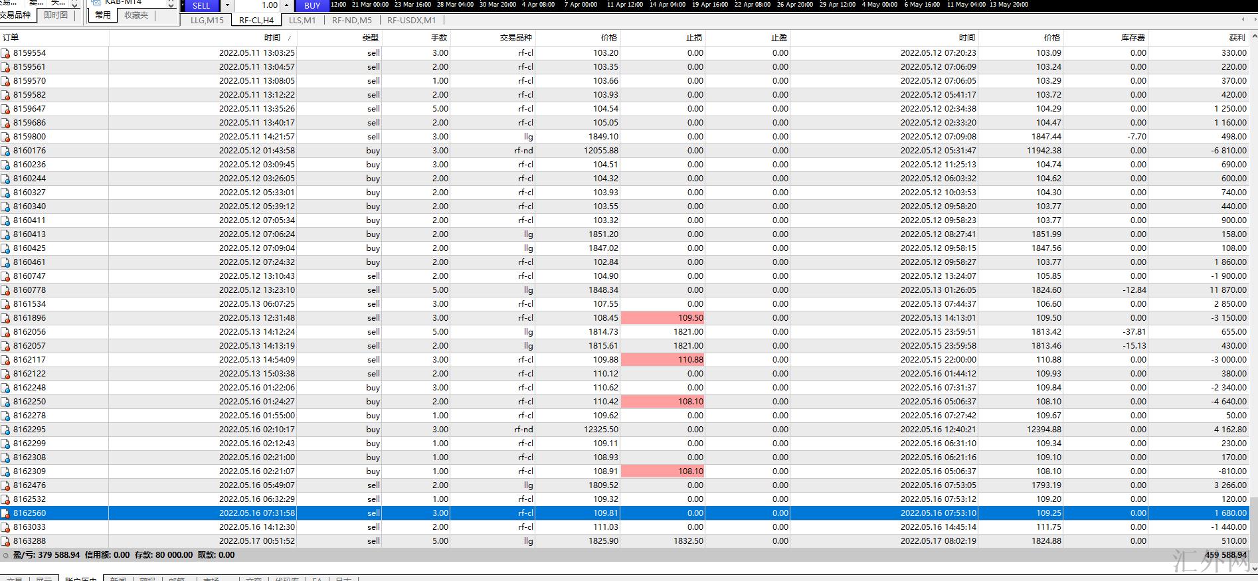Click the sell order icon beside 8162476
The height and width of the screenshot is (581, 1258).
[6, 485]
